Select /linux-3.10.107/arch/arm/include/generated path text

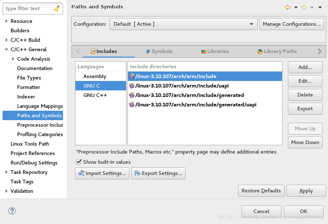(190, 95)
